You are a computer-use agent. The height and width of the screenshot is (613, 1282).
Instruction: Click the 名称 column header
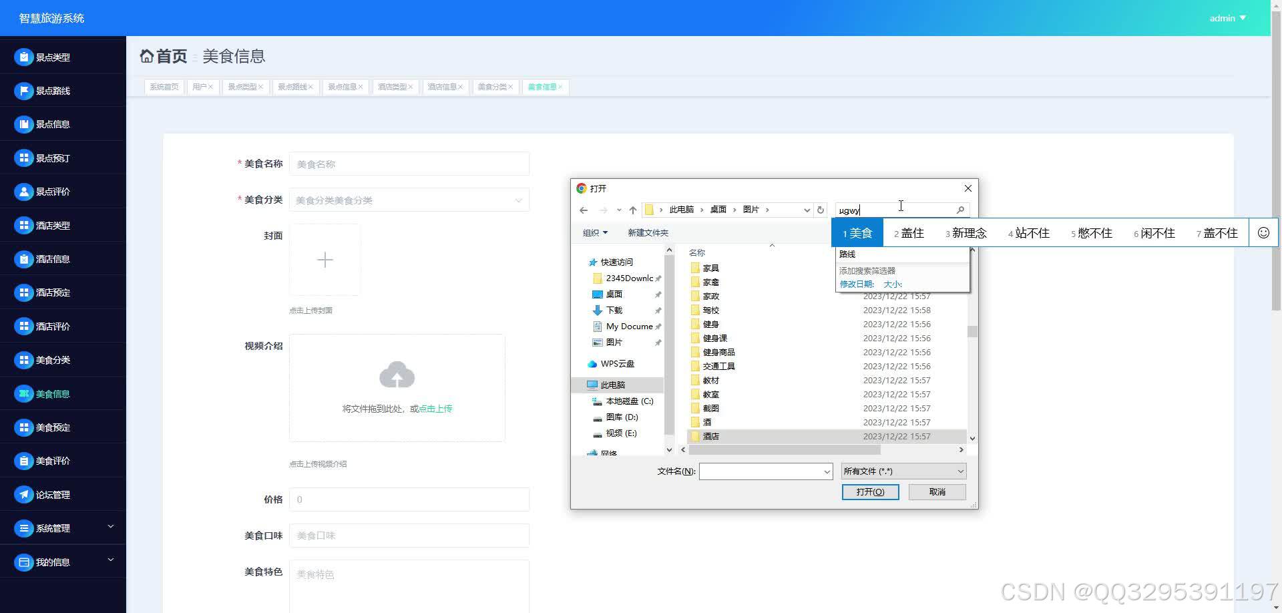click(x=697, y=253)
